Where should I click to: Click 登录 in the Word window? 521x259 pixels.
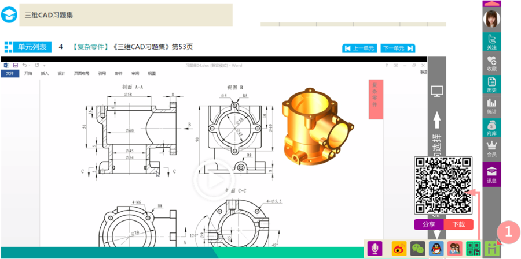click(x=424, y=72)
